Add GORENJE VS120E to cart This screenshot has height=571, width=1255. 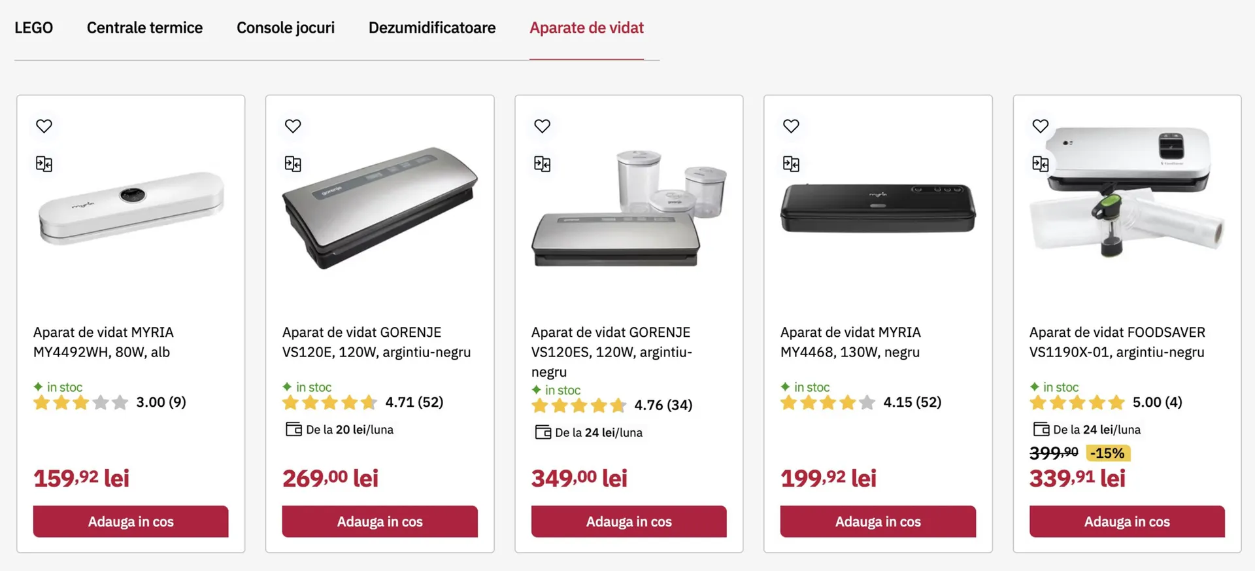click(380, 521)
